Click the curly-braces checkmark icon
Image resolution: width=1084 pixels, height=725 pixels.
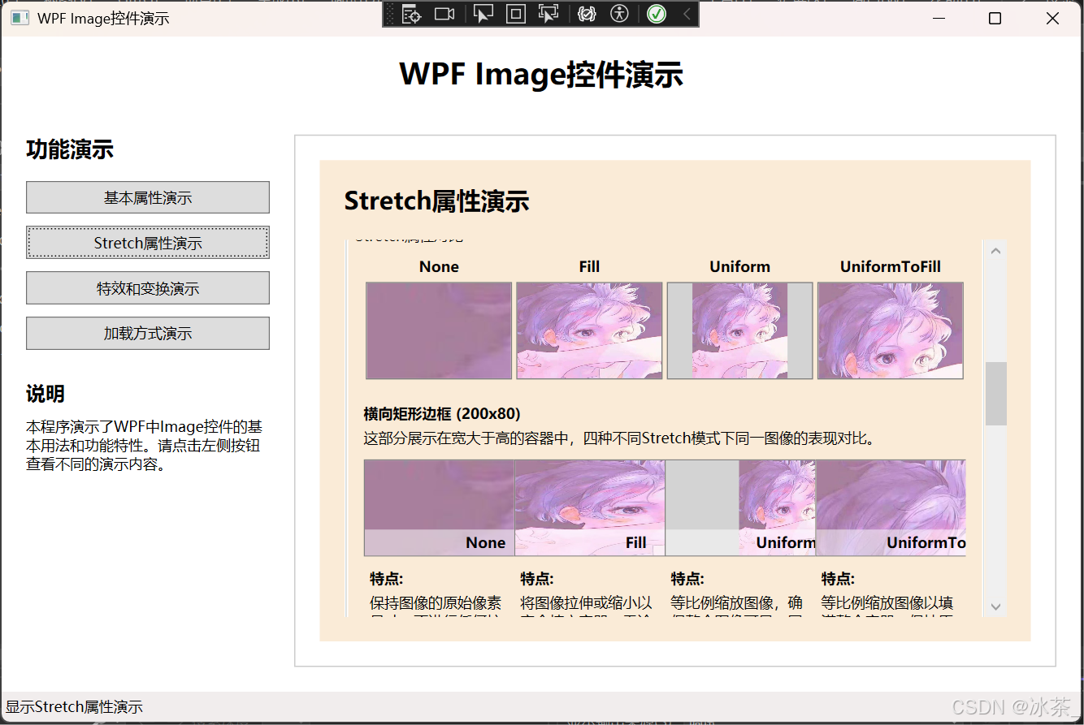pyautogui.click(x=588, y=14)
